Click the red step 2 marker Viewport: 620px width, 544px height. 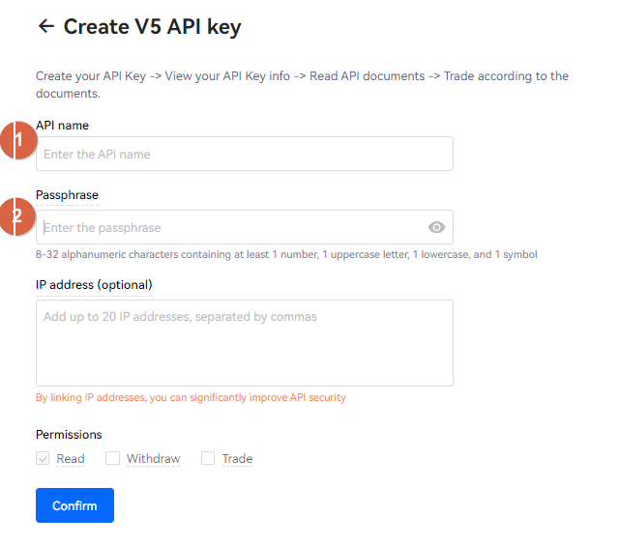tap(17, 216)
